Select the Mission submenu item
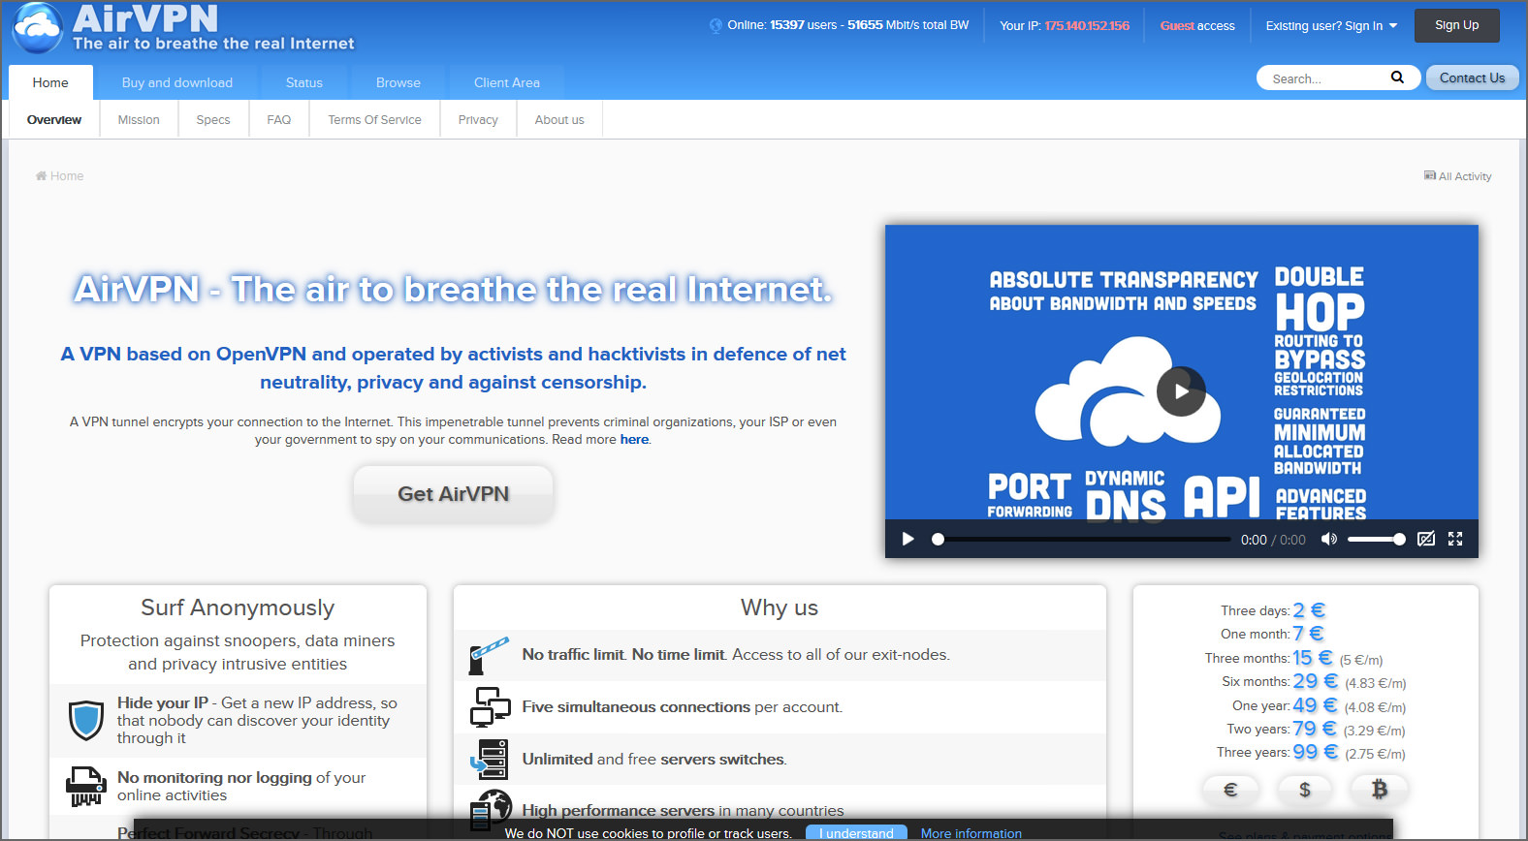Viewport: 1528px width, 841px height. tap(139, 120)
